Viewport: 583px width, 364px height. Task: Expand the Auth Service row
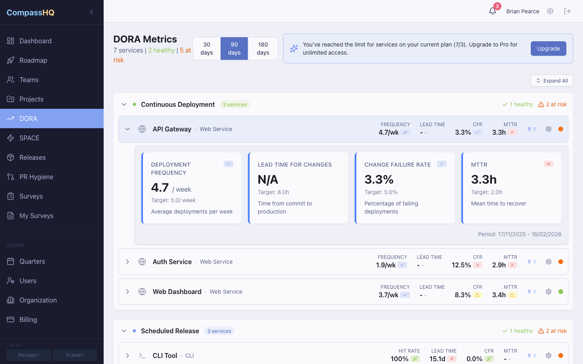128,262
